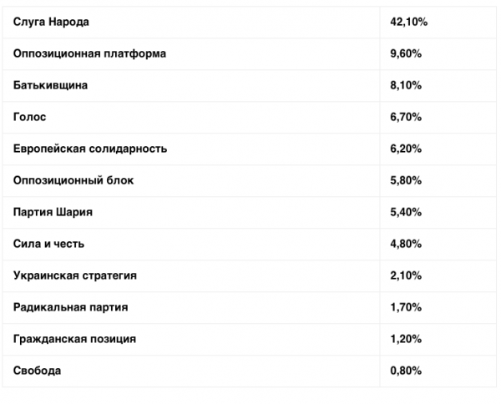Image resolution: width=501 pixels, height=404 pixels.
Task: Select the 8,10% value
Action: click(x=405, y=85)
